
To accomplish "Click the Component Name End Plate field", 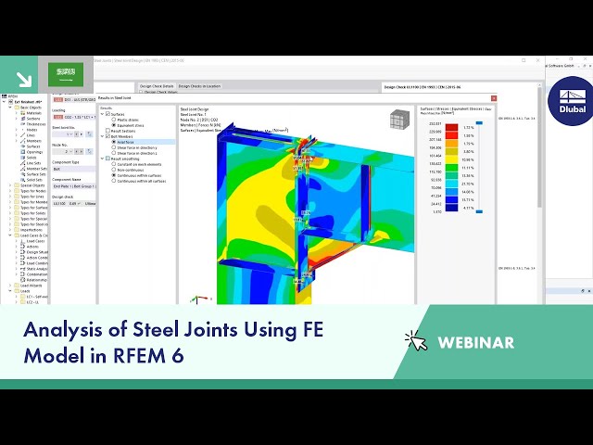I will pos(74,186).
